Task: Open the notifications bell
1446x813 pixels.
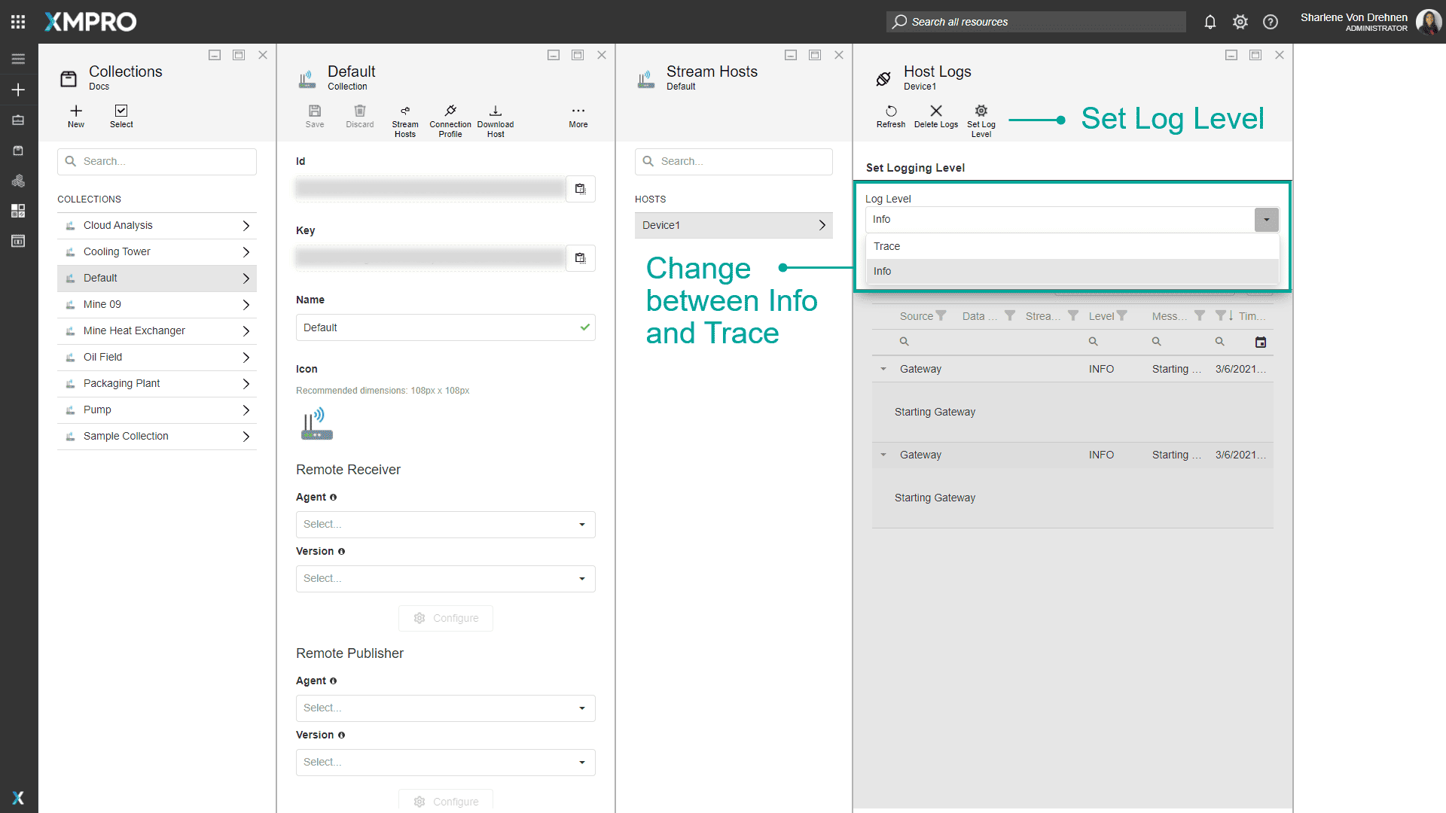Action: click(1210, 22)
